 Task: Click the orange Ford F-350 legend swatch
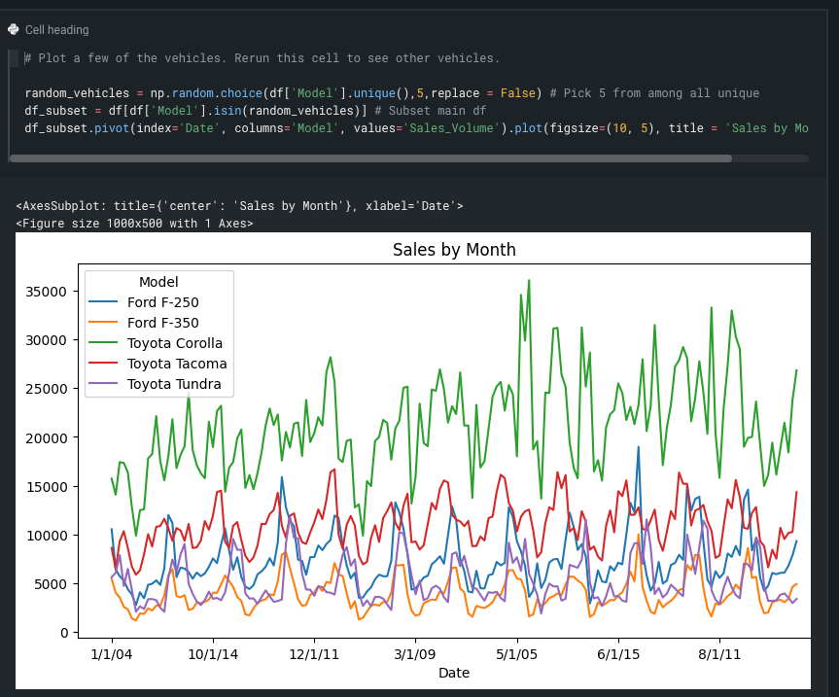(104, 323)
